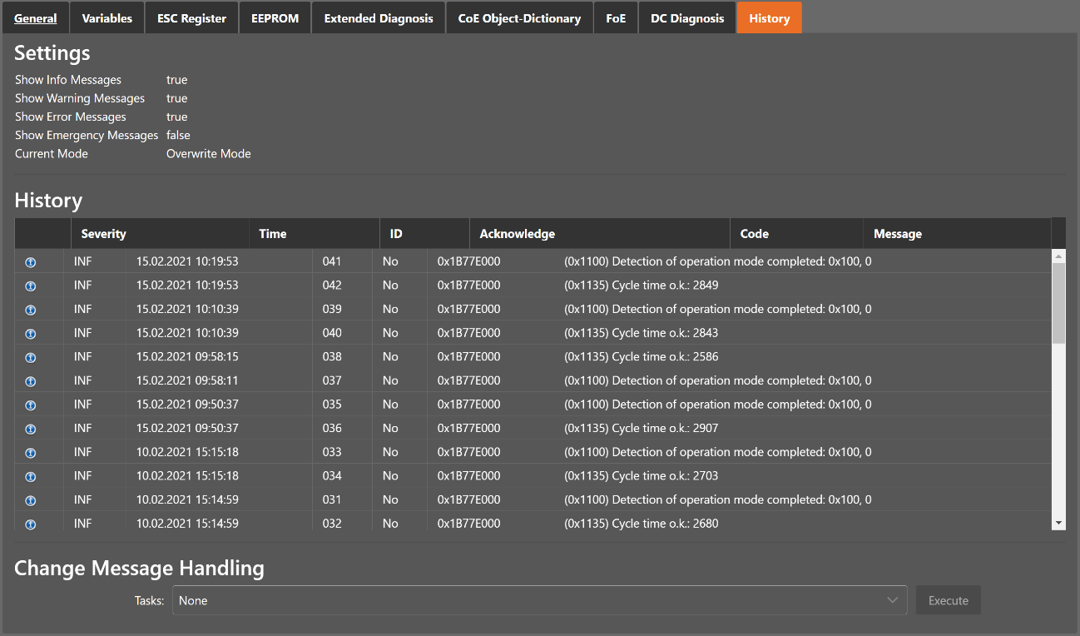The height and width of the screenshot is (636, 1080).
Task: Click the info icon for message ID 039
Action: pyautogui.click(x=31, y=310)
